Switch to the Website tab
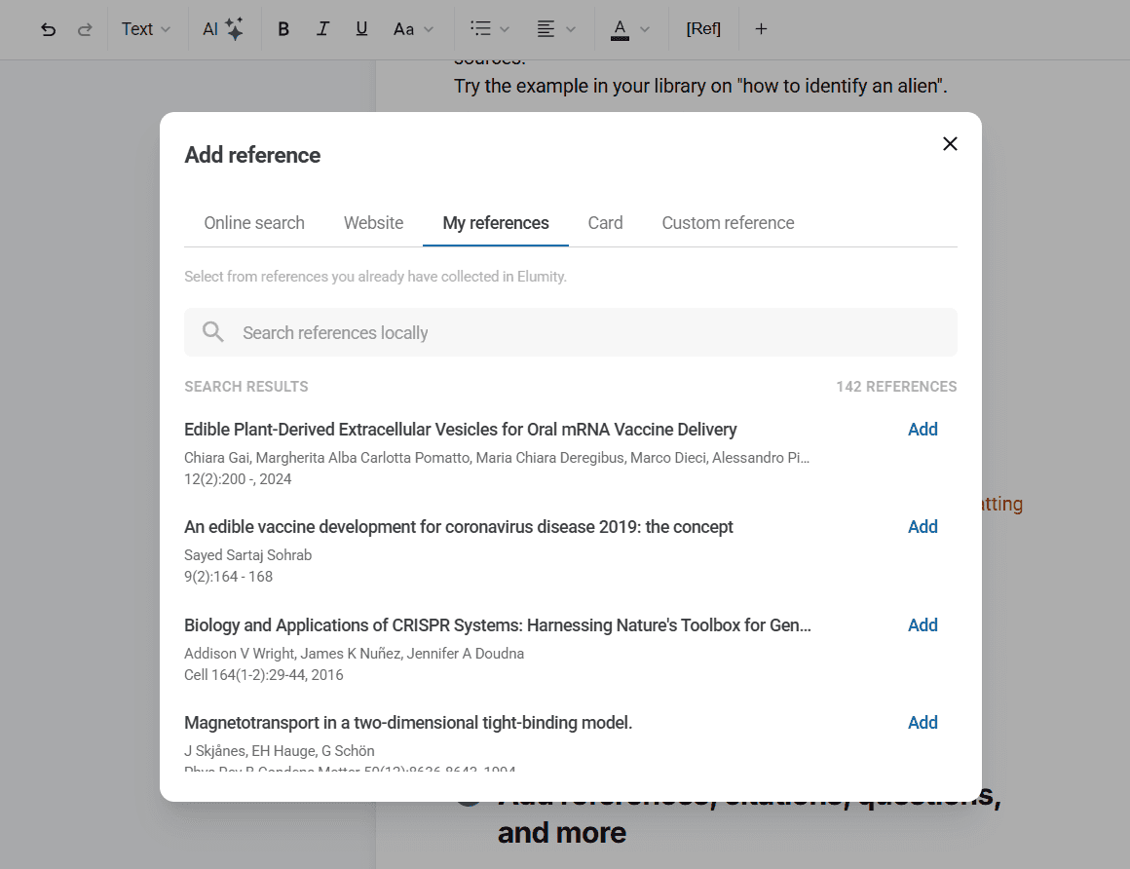 point(373,223)
